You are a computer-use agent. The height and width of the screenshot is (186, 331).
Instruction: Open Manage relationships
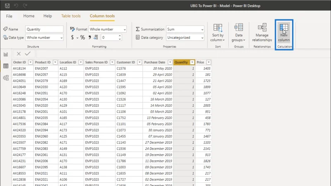(262, 33)
